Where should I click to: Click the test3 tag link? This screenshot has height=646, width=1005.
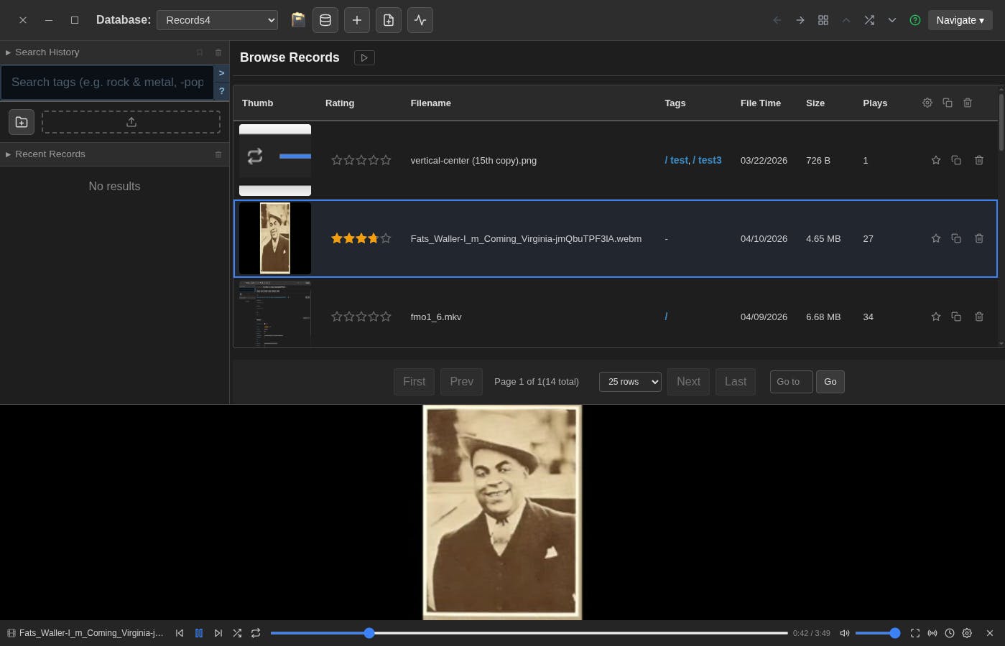708,160
